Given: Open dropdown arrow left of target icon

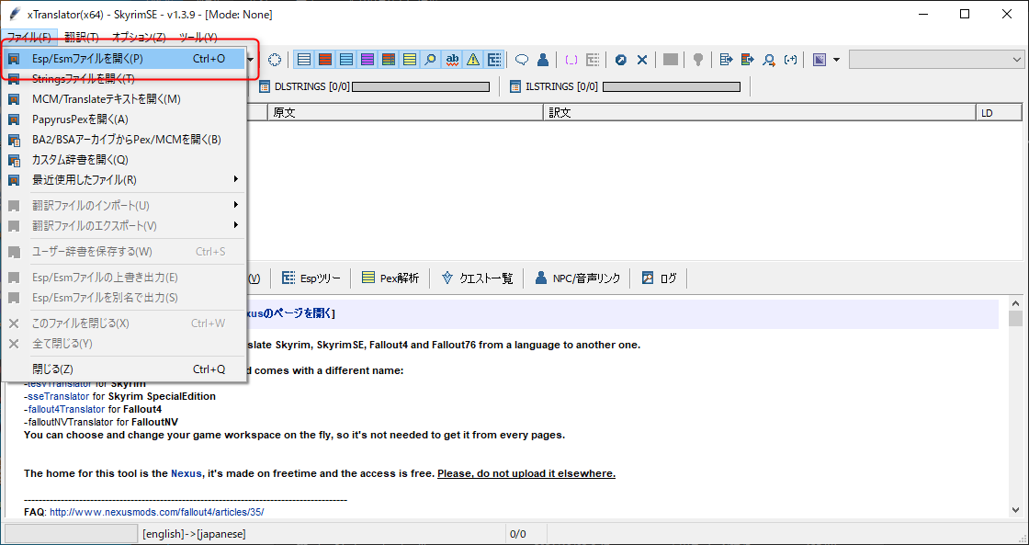Looking at the screenshot, I should click(251, 60).
